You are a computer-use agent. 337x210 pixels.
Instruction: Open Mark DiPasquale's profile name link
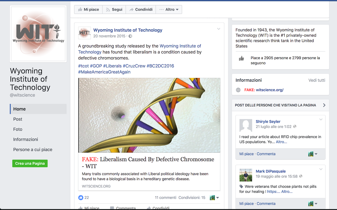pyautogui.click(x=271, y=171)
